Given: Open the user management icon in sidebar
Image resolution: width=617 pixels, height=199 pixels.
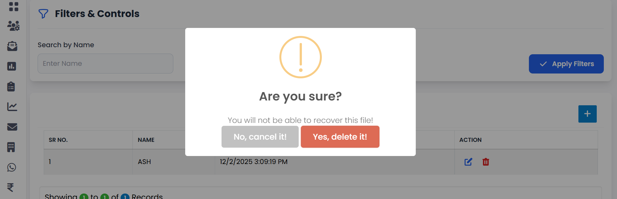Looking at the screenshot, I should click(14, 26).
